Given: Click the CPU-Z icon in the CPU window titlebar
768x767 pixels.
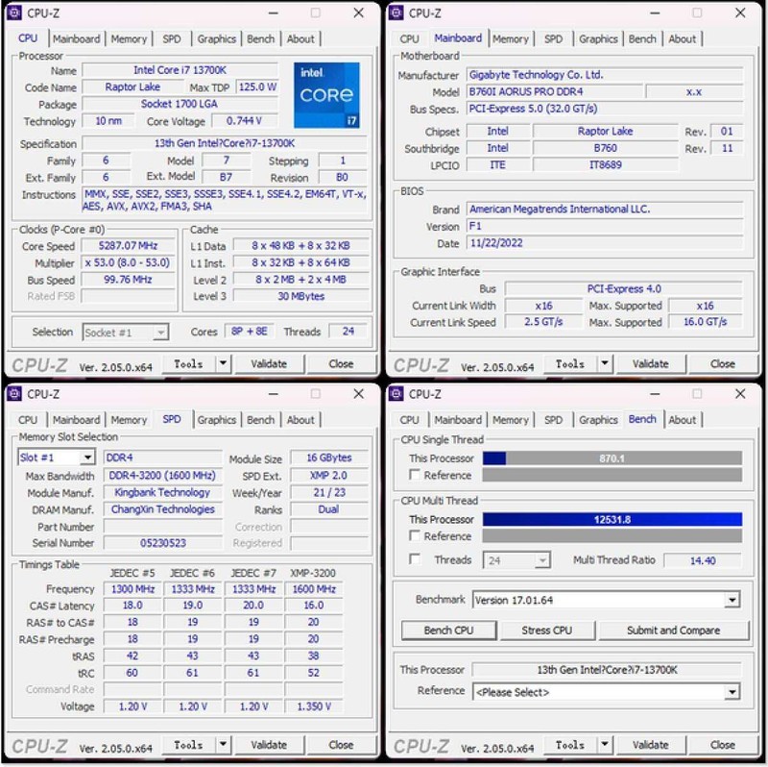Looking at the screenshot, I should tap(15, 13).
